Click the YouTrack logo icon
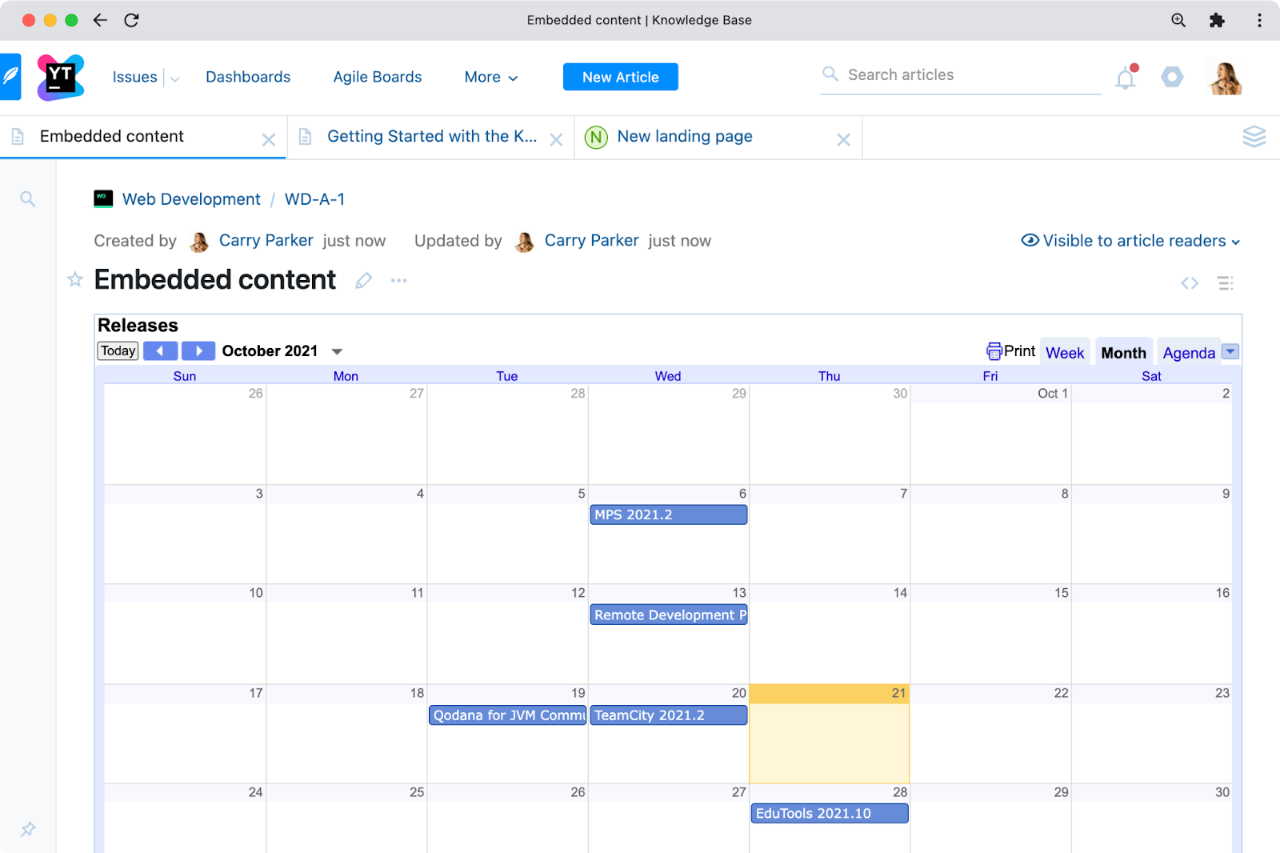 (60, 77)
